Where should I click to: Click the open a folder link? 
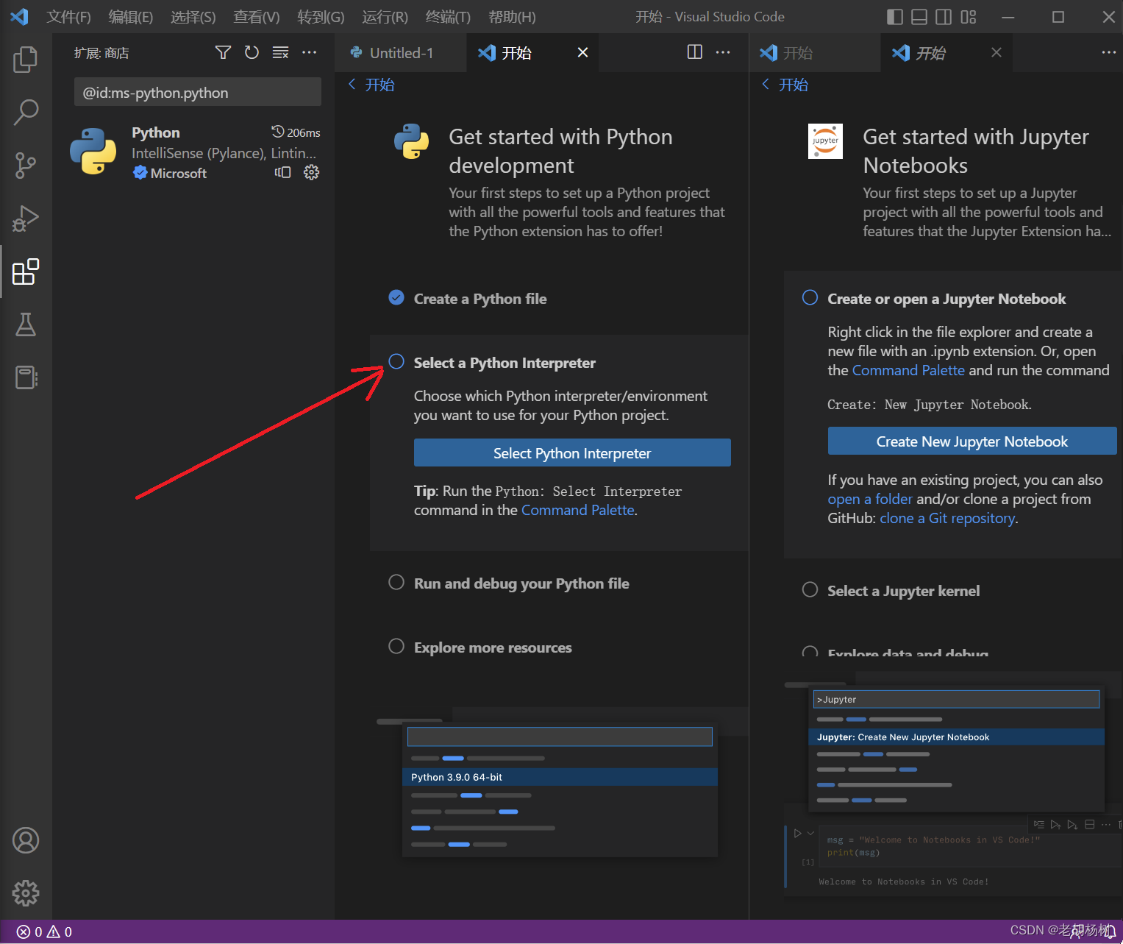point(870,499)
